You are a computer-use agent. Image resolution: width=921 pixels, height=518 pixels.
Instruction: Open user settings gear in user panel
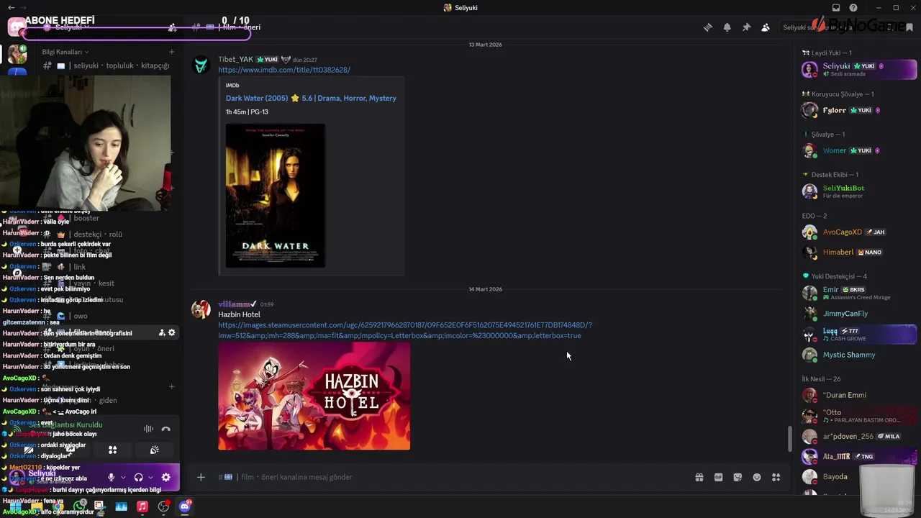tap(166, 477)
